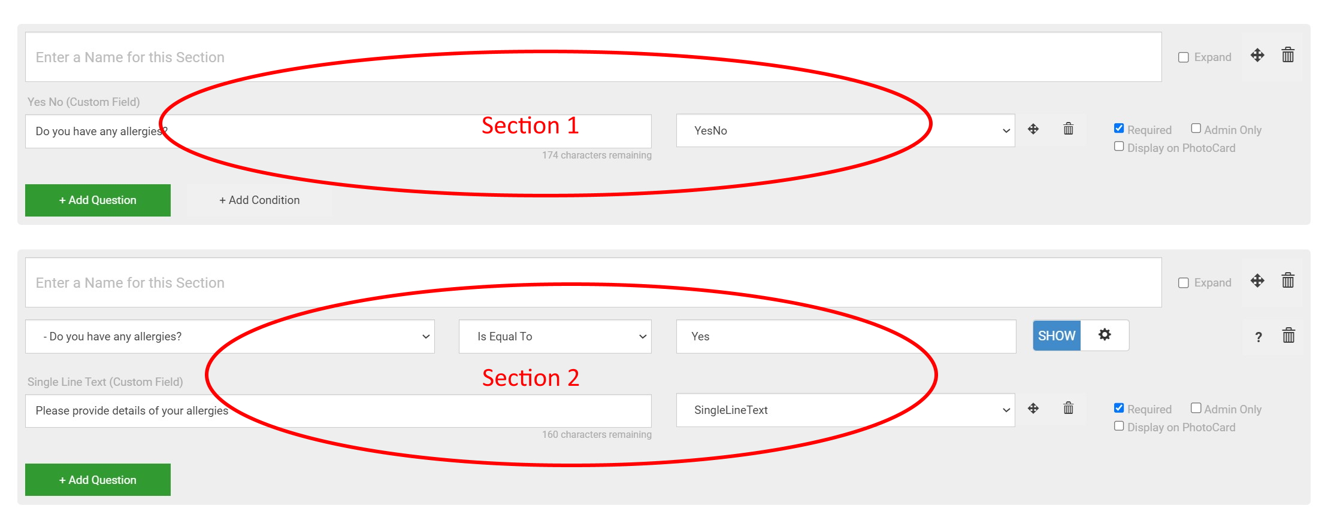Click the move icon for the first section

(x=1257, y=56)
